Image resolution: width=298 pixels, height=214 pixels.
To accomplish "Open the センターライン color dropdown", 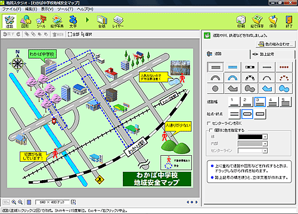I will (265, 151).
